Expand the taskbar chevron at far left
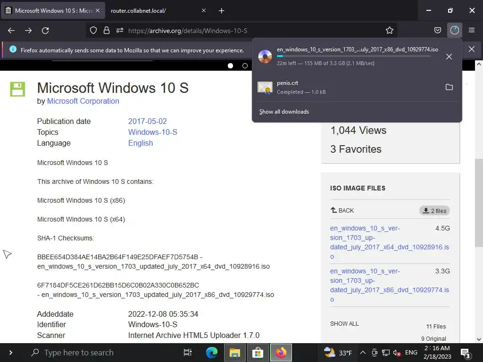 (11, 353)
